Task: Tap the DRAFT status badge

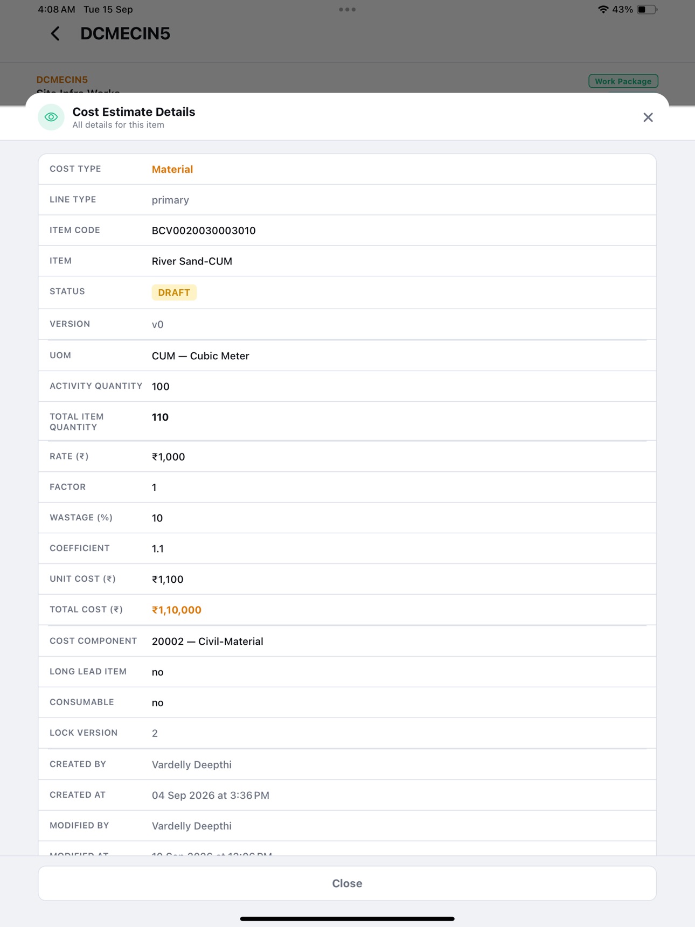Action: [174, 292]
